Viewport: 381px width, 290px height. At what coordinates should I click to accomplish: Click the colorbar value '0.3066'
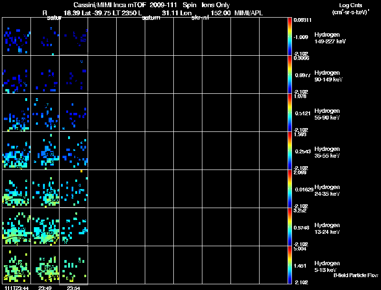pyautogui.click(x=301, y=58)
